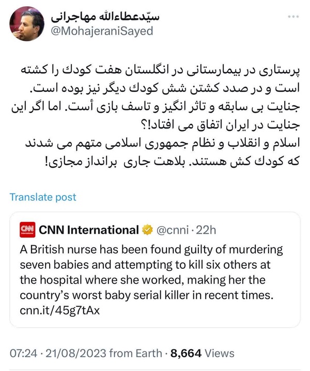The width and height of the screenshot is (310, 371).
Task: Open the quoted CNN post body text
Action: click(x=151, y=280)
